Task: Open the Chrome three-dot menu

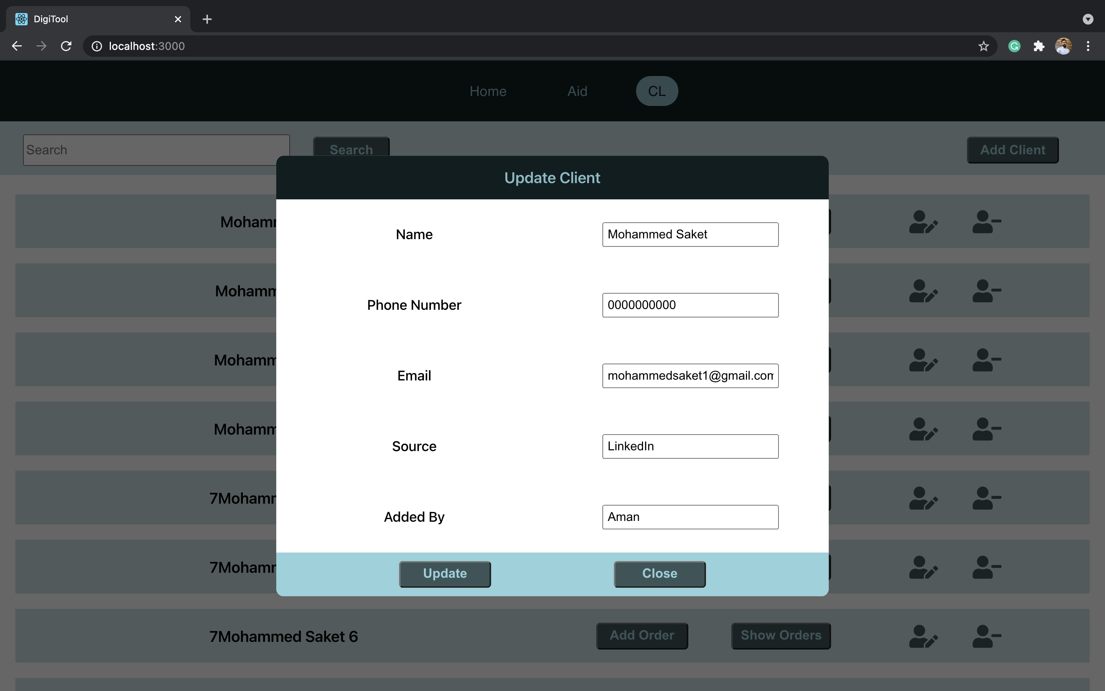Action: click(x=1089, y=46)
